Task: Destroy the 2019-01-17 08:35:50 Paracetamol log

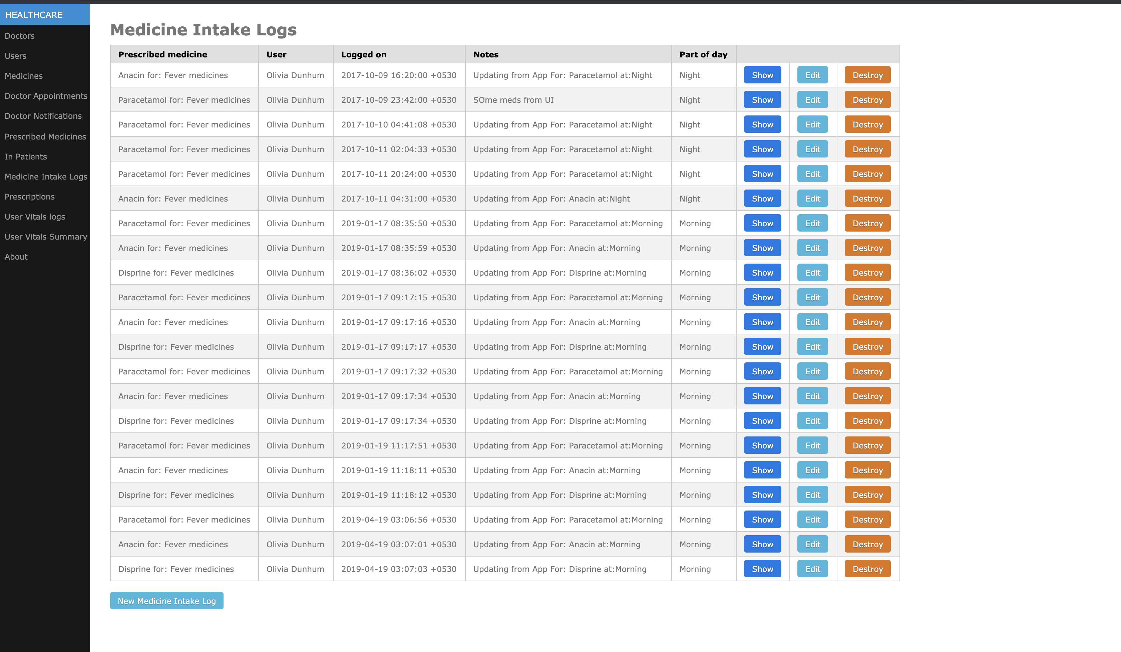Action: tap(867, 223)
